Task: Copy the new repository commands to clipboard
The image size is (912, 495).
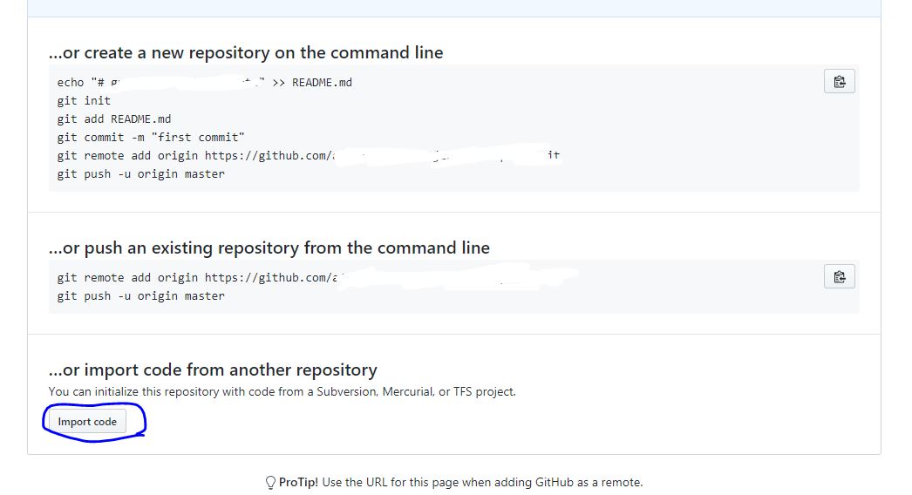Action: coord(840,81)
